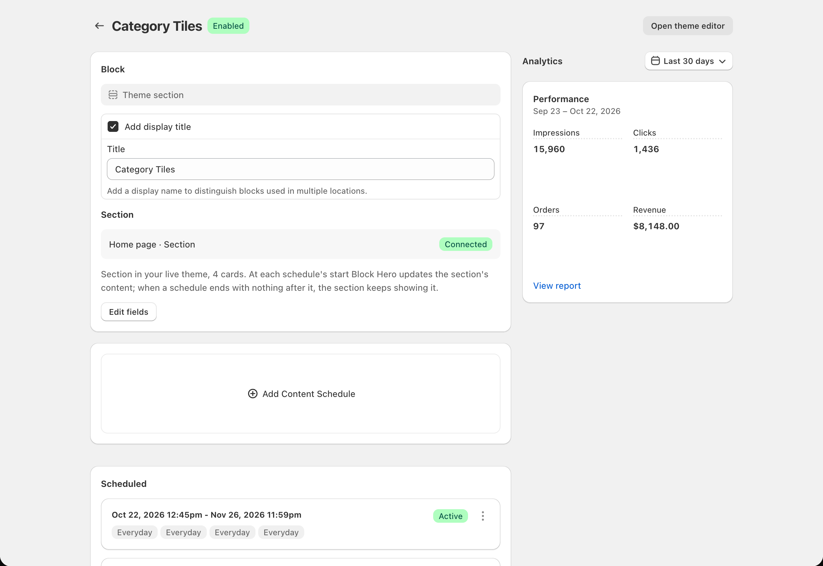Expand the Last 30 days dropdown
This screenshot has height=566, width=823.
point(689,61)
